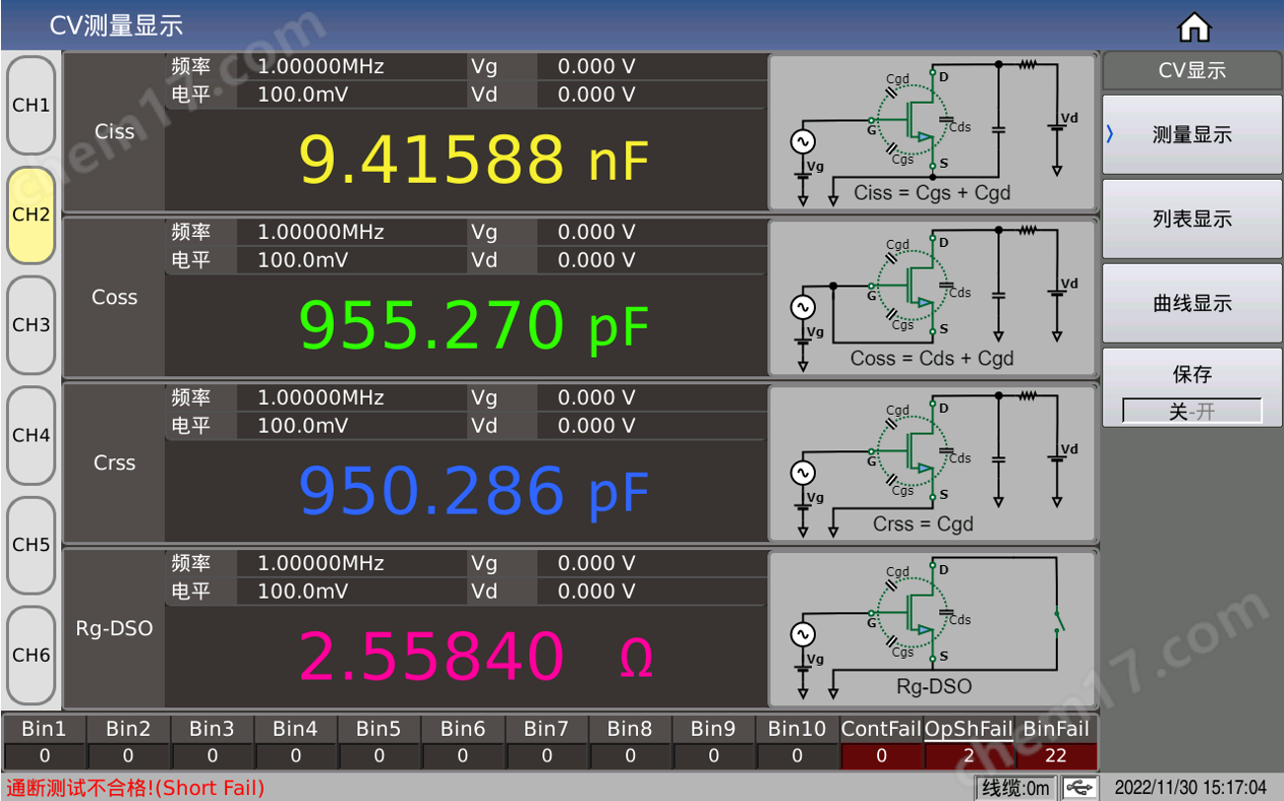Select the Rg-DSO Vg voltage value
This screenshot has width=1284, height=801.
pyautogui.click(x=596, y=564)
